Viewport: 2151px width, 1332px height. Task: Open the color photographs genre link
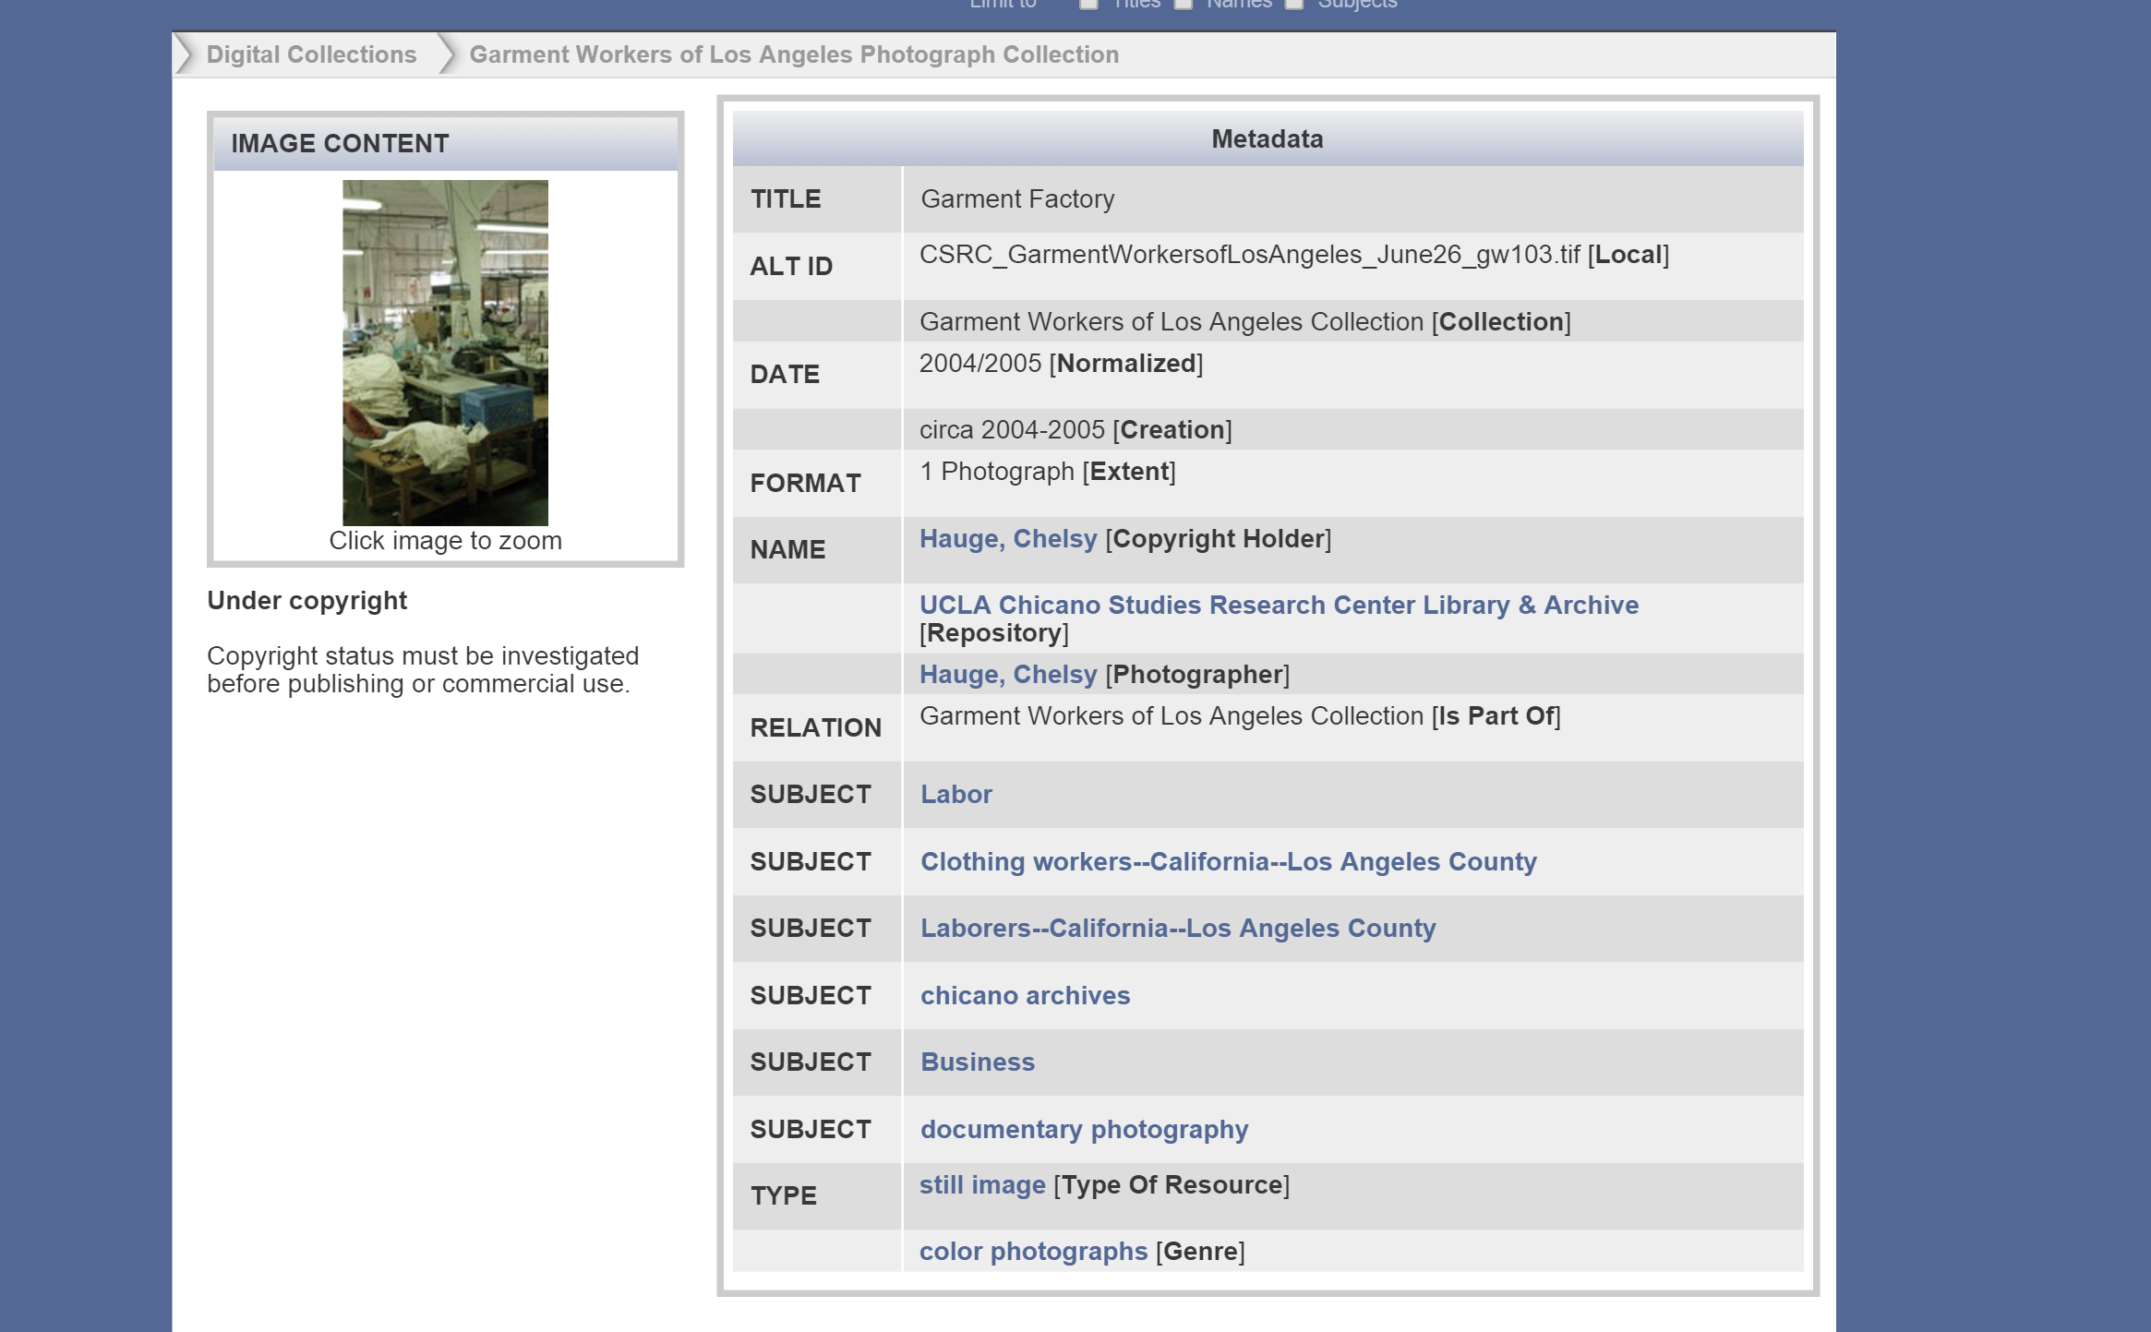(1032, 1252)
